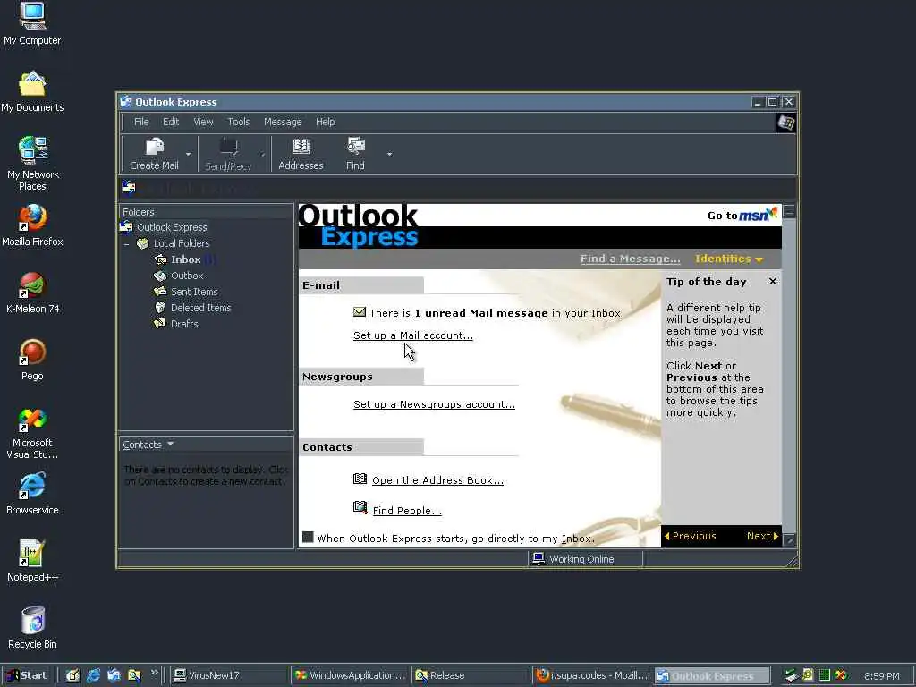Screen dimensions: 916x687
Task: Open the Create Mail dropdown arrow
Action: (189, 154)
